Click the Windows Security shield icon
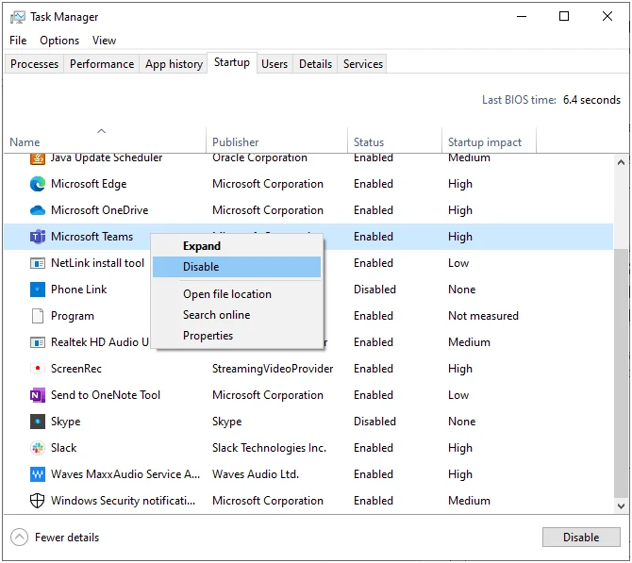 pyautogui.click(x=38, y=501)
